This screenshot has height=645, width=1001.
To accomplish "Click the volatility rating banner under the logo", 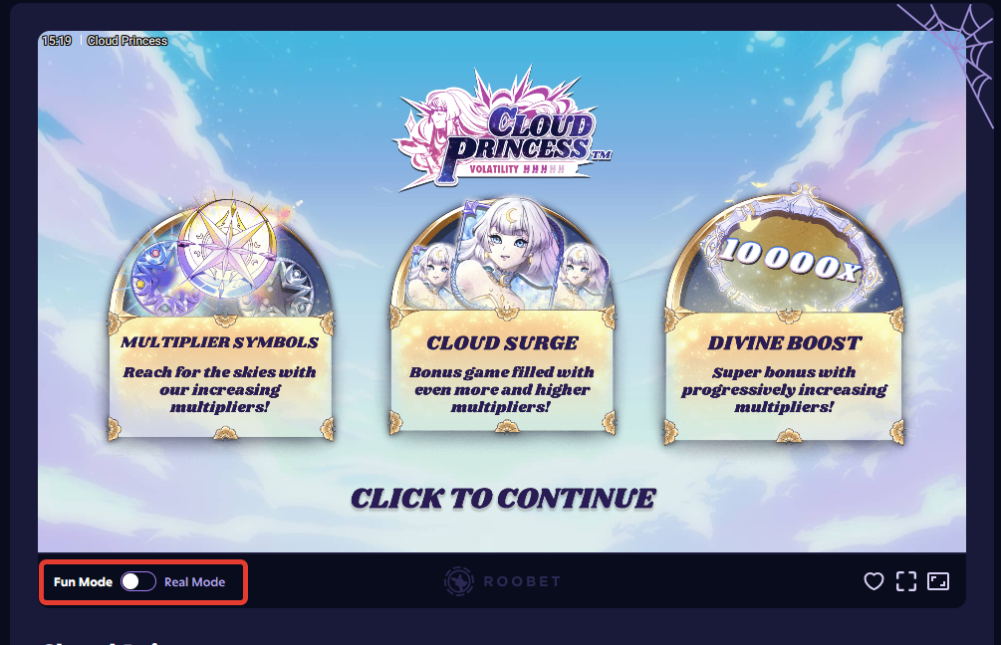I will pyautogui.click(x=518, y=169).
